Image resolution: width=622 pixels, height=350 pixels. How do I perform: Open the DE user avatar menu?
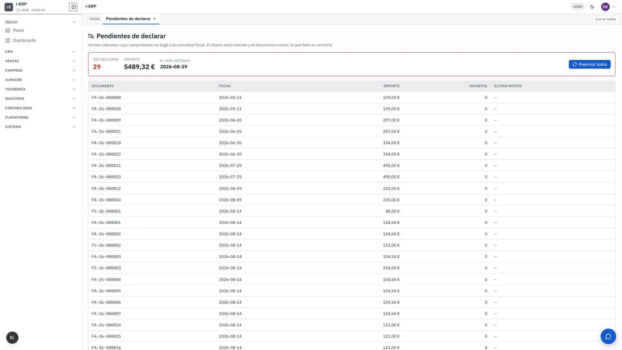605,7
